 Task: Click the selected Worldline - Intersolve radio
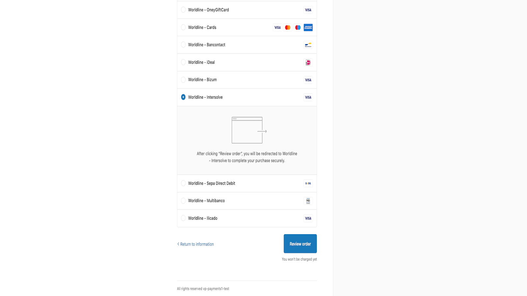(183, 97)
